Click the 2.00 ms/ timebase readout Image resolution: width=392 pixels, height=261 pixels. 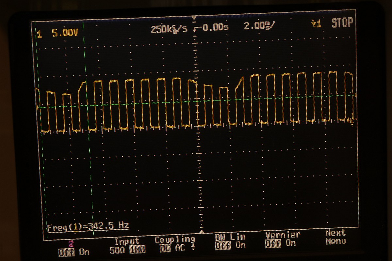click(x=257, y=26)
